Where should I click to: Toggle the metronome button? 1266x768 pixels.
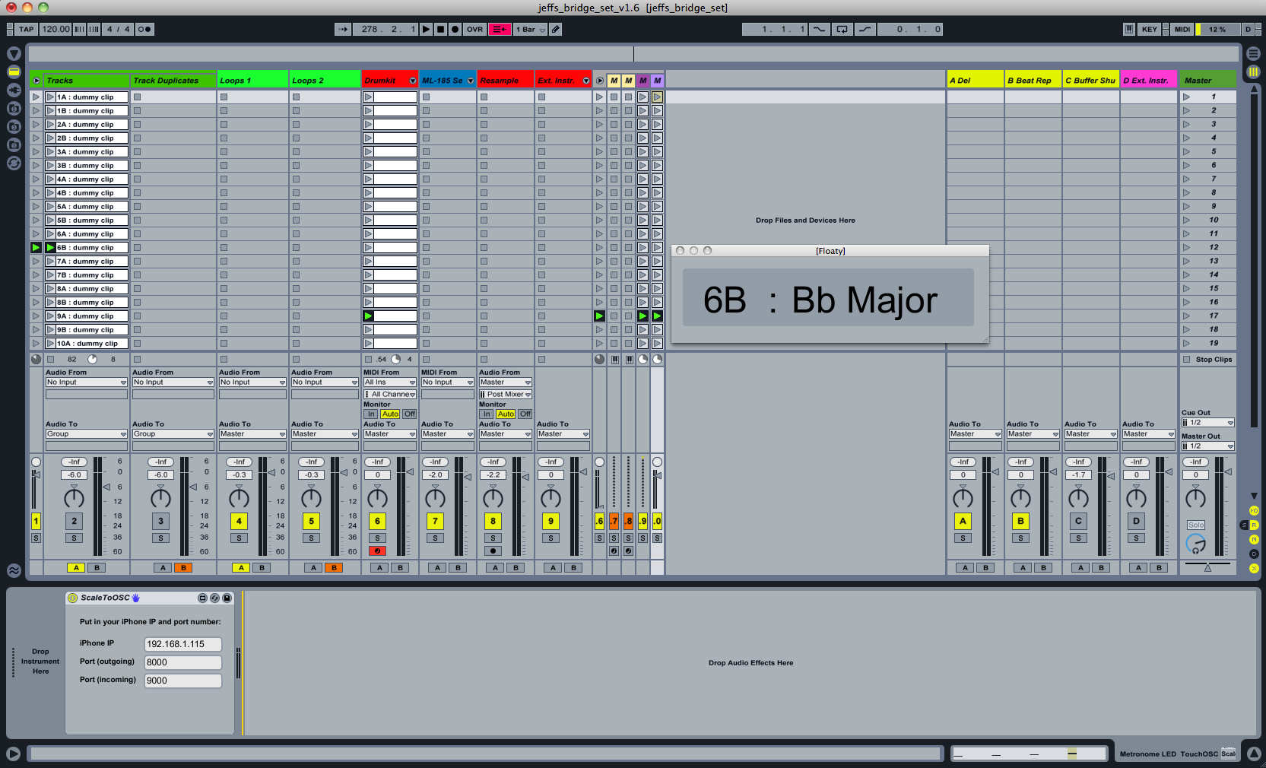[x=144, y=29]
